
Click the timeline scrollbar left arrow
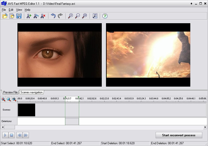[x=2, y=127]
